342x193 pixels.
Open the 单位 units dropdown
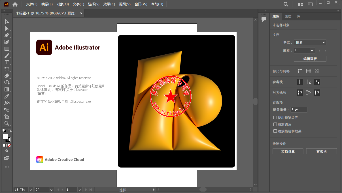point(310,42)
